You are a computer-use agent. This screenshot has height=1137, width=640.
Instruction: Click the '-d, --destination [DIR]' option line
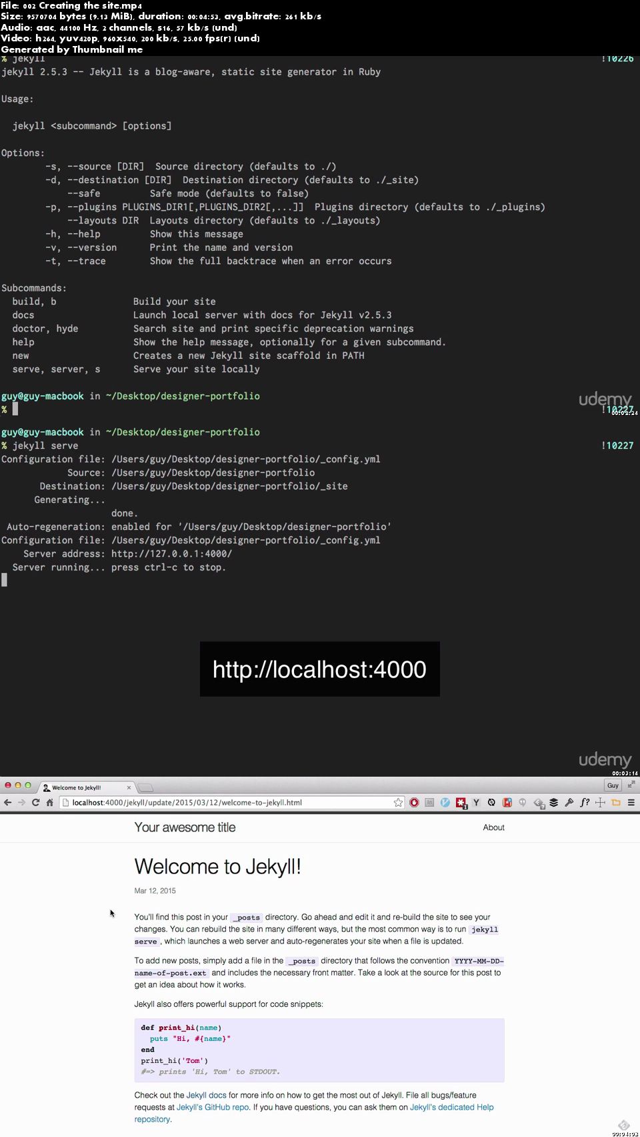[x=232, y=179]
